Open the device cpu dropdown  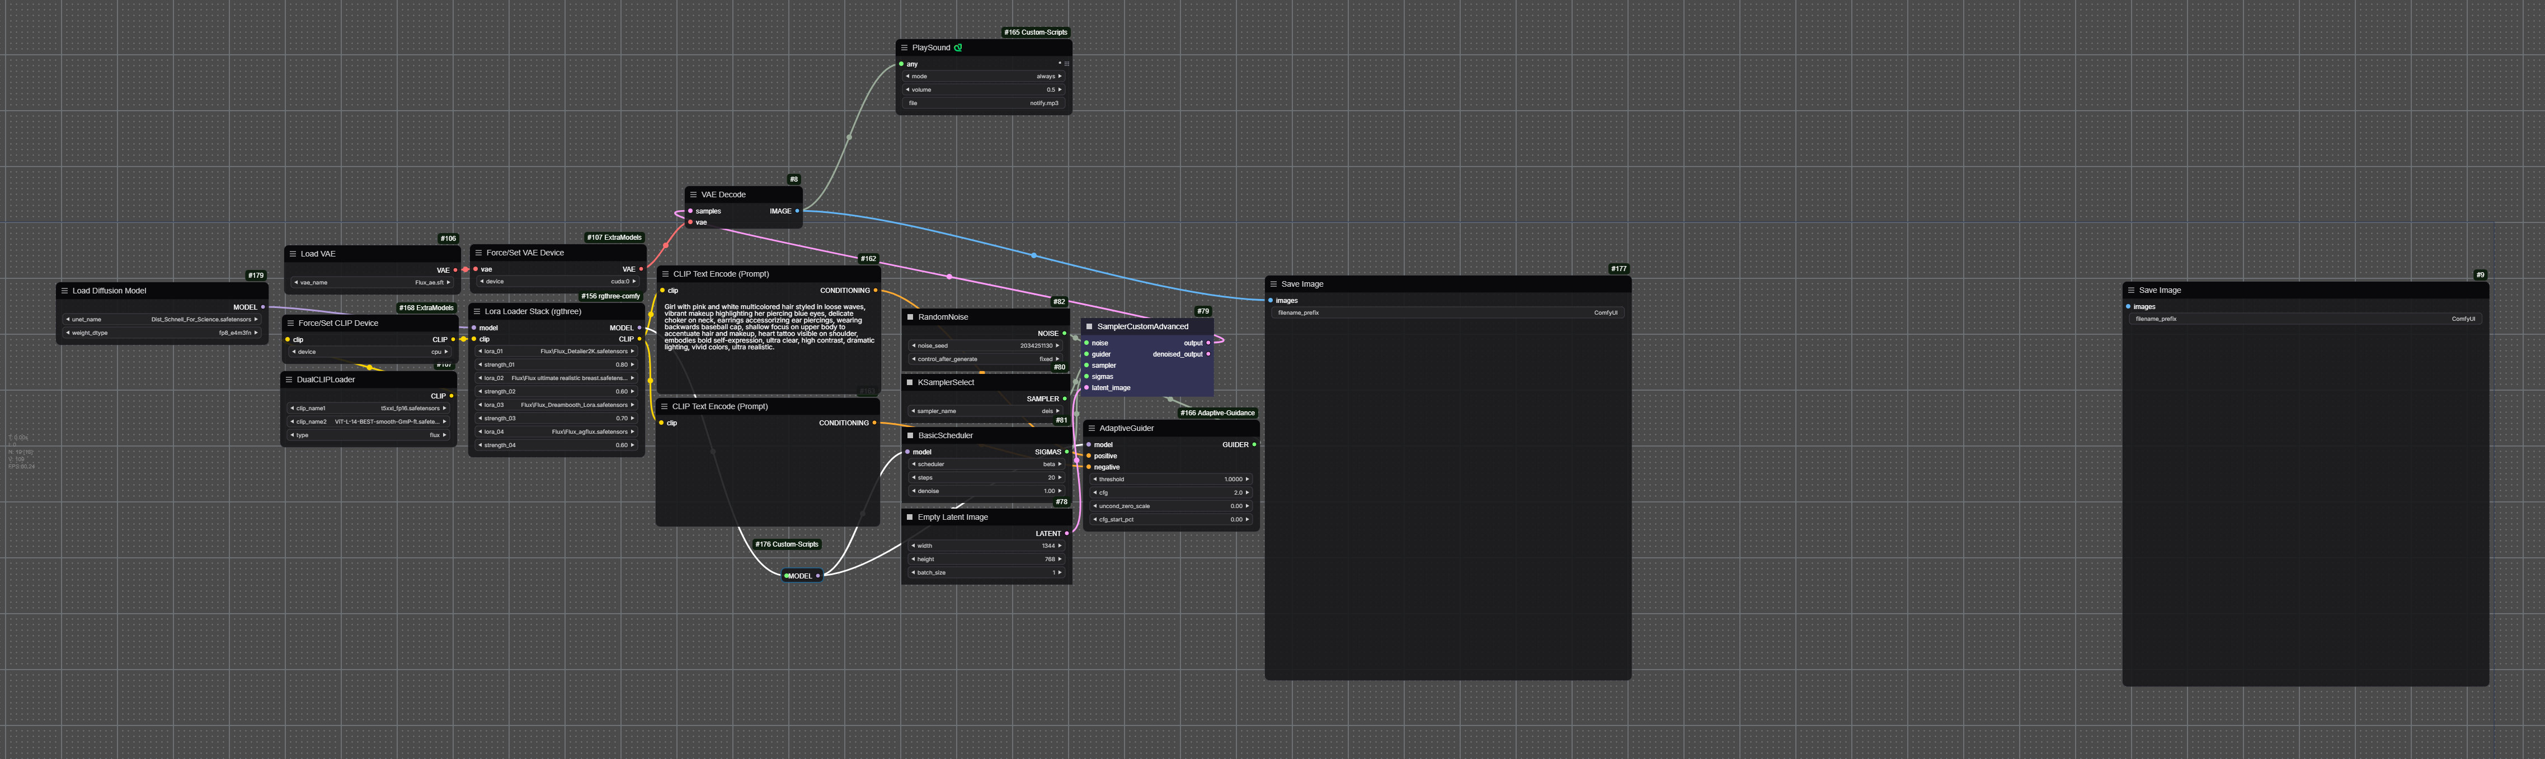370,352
